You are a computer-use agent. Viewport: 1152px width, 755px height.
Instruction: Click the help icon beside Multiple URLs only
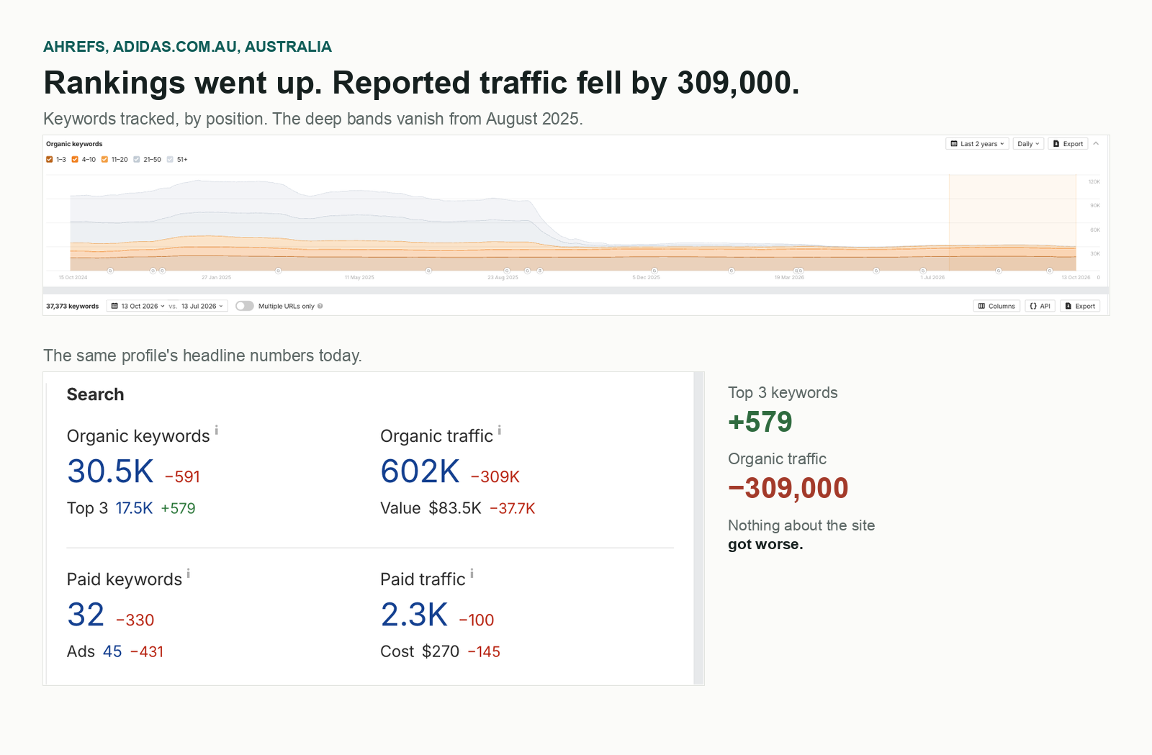[320, 306]
